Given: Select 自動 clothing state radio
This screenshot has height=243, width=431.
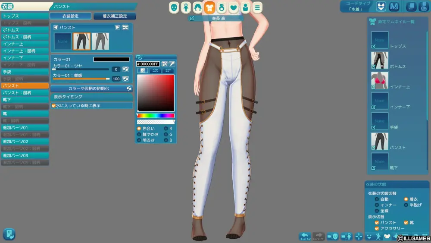Looking at the screenshot, I should pyautogui.click(x=377, y=199).
